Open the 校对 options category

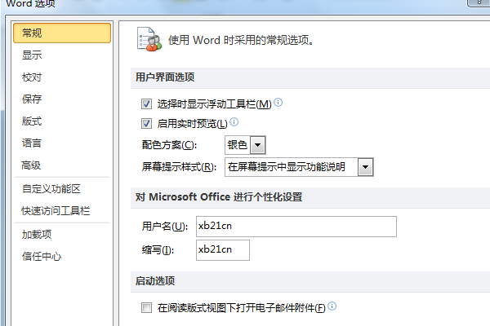[x=32, y=77]
